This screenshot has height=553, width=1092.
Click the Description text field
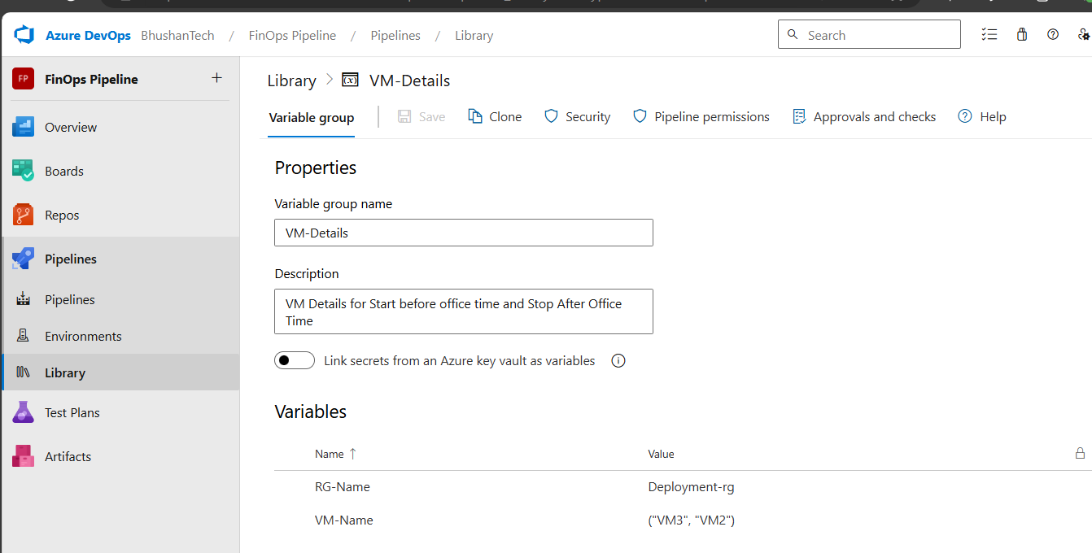pyautogui.click(x=464, y=311)
